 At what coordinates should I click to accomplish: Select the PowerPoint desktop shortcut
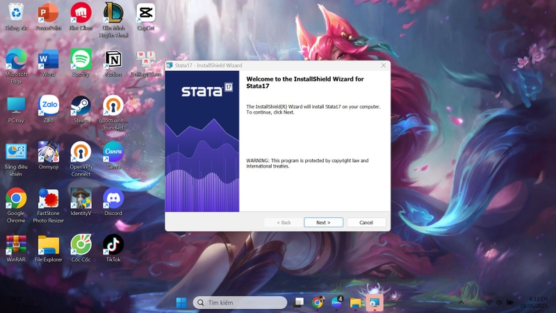pyautogui.click(x=49, y=16)
